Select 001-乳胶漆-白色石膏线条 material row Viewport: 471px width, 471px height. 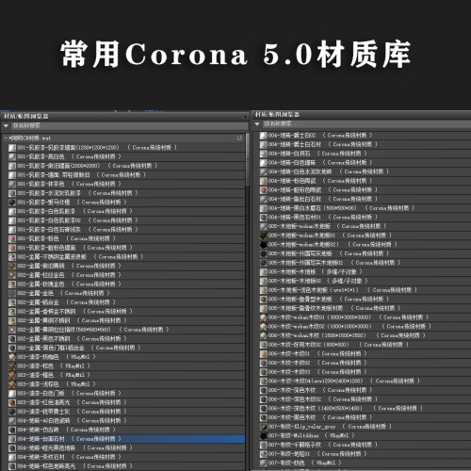[126, 230]
